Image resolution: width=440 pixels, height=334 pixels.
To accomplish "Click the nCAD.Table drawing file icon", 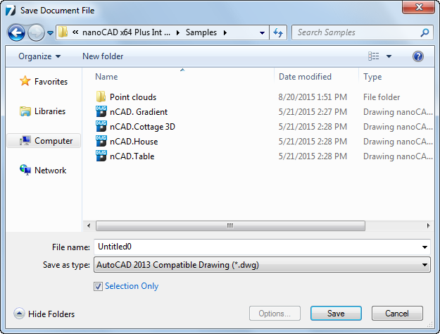I will [x=101, y=156].
